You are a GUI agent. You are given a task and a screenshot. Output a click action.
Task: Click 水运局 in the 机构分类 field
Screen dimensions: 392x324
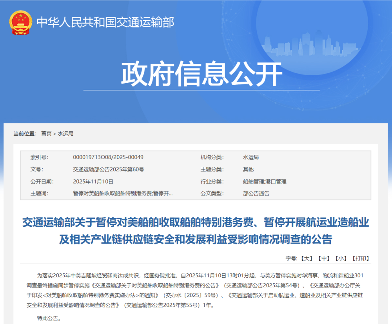coord(251,157)
